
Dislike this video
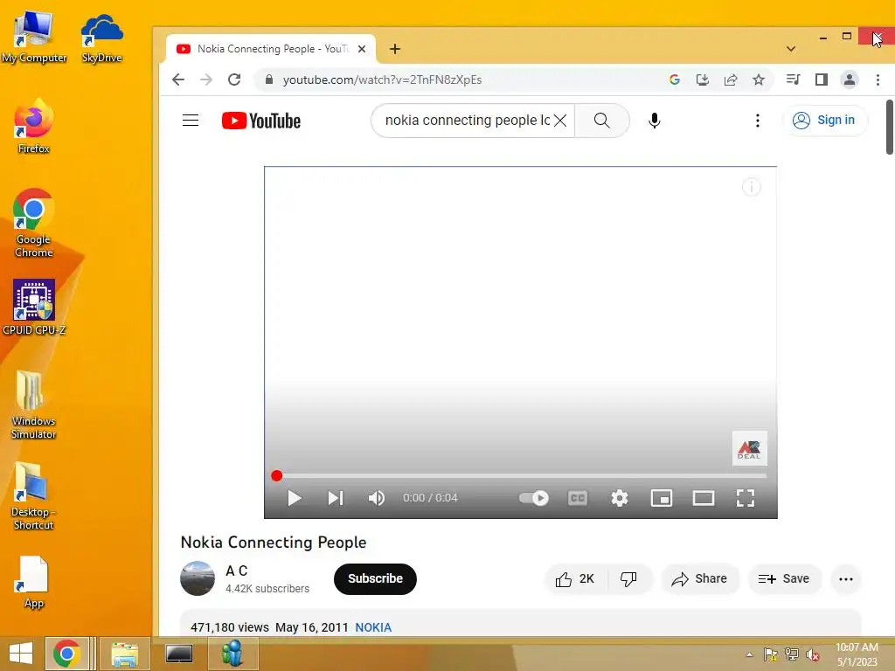click(x=629, y=579)
